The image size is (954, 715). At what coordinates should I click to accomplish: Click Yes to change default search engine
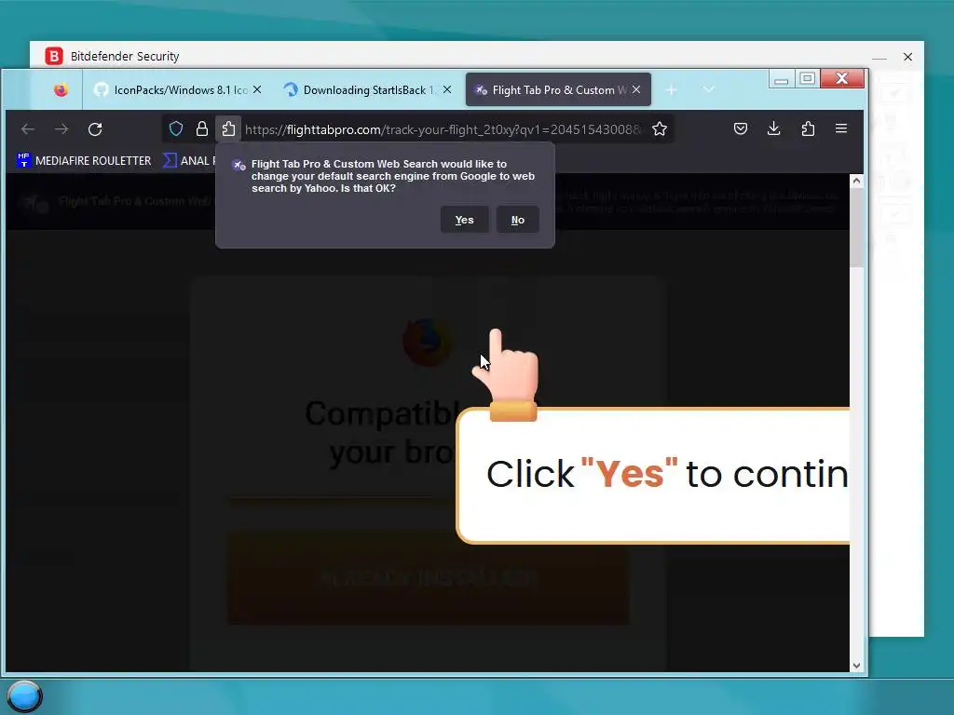click(x=464, y=220)
